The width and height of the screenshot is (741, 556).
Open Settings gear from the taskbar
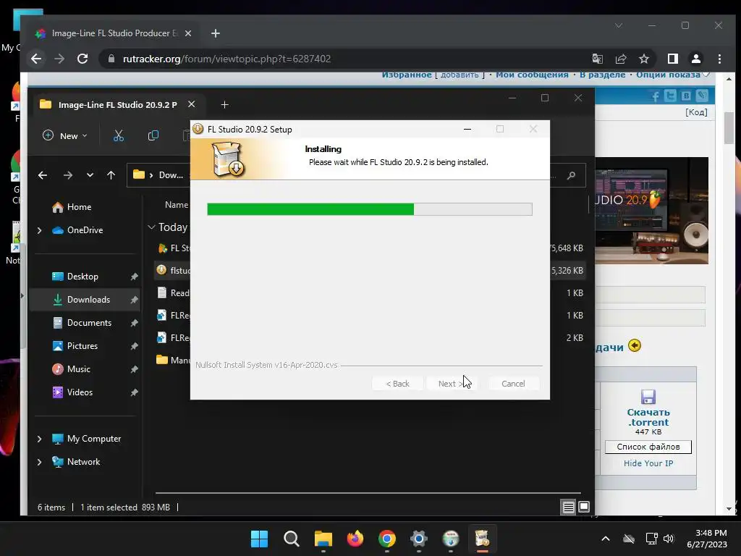[419, 539]
